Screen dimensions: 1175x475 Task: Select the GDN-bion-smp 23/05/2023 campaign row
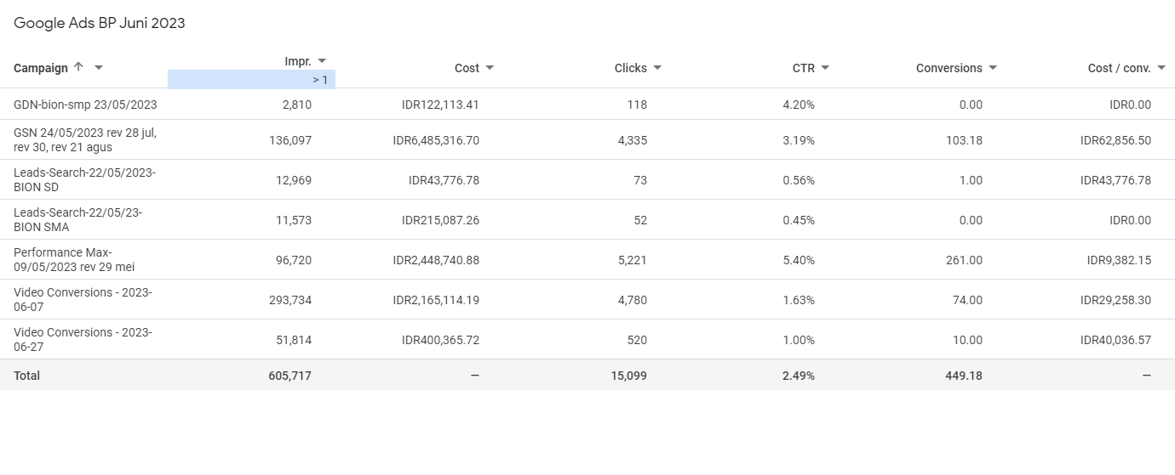coord(85,105)
